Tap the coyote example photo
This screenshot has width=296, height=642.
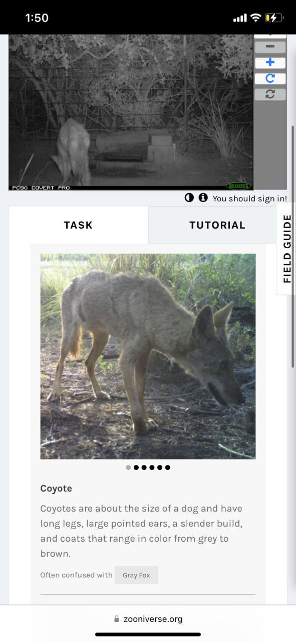coord(148,356)
